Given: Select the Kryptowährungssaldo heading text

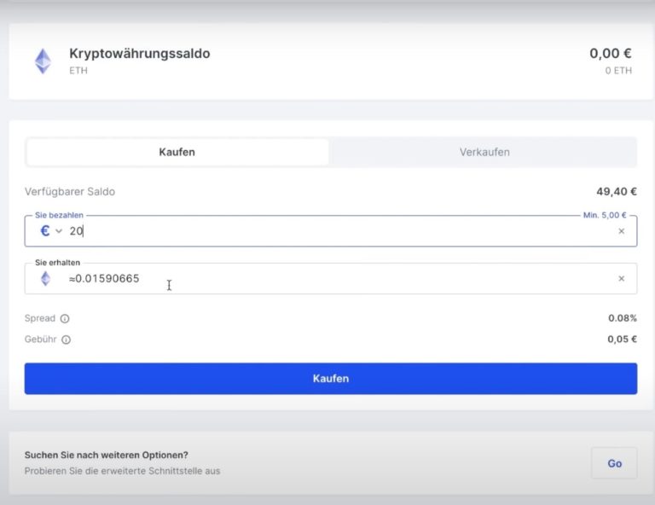Looking at the screenshot, I should point(139,54).
